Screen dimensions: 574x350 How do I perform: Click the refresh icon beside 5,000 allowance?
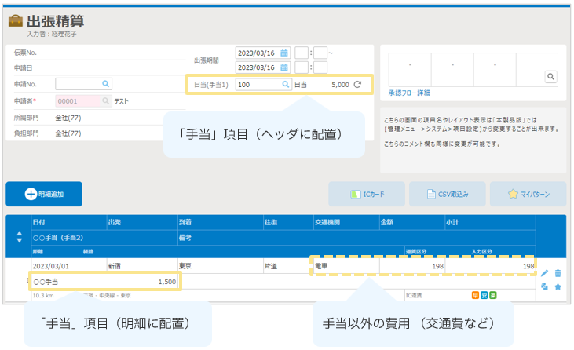click(358, 84)
